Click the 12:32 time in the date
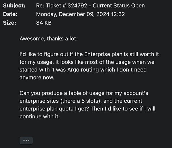 pos(119,14)
